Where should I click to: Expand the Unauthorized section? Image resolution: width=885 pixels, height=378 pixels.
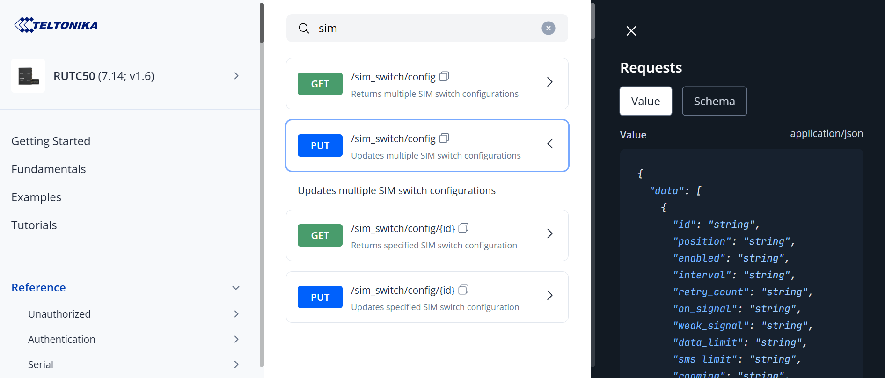click(x=236, y=314)
